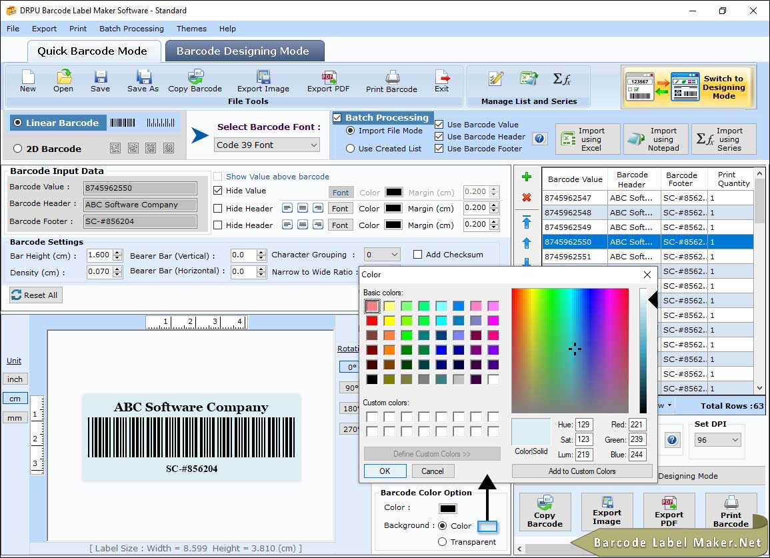
Task: Select the Linear Barcode radio button
Action: [18, 123]
